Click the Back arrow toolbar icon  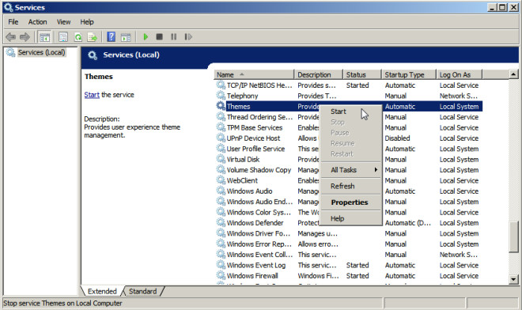[10, 37]
